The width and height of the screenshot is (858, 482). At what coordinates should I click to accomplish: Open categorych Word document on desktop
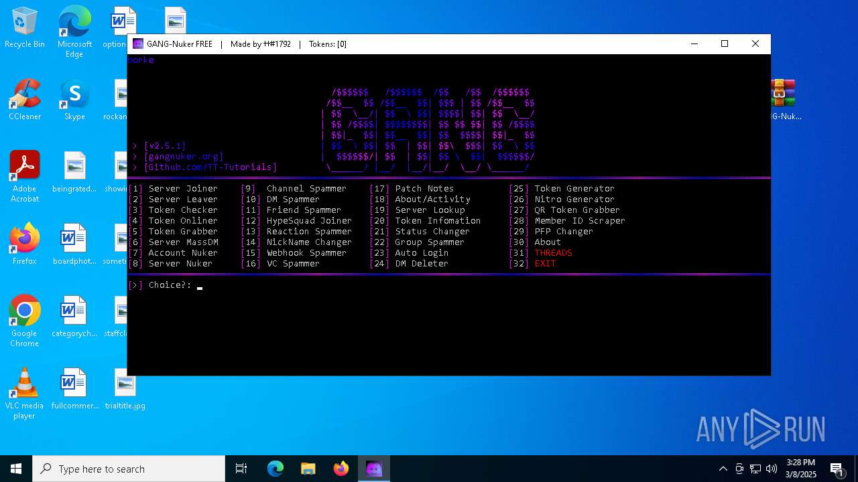pyautogui.click(x=74, y=317)
